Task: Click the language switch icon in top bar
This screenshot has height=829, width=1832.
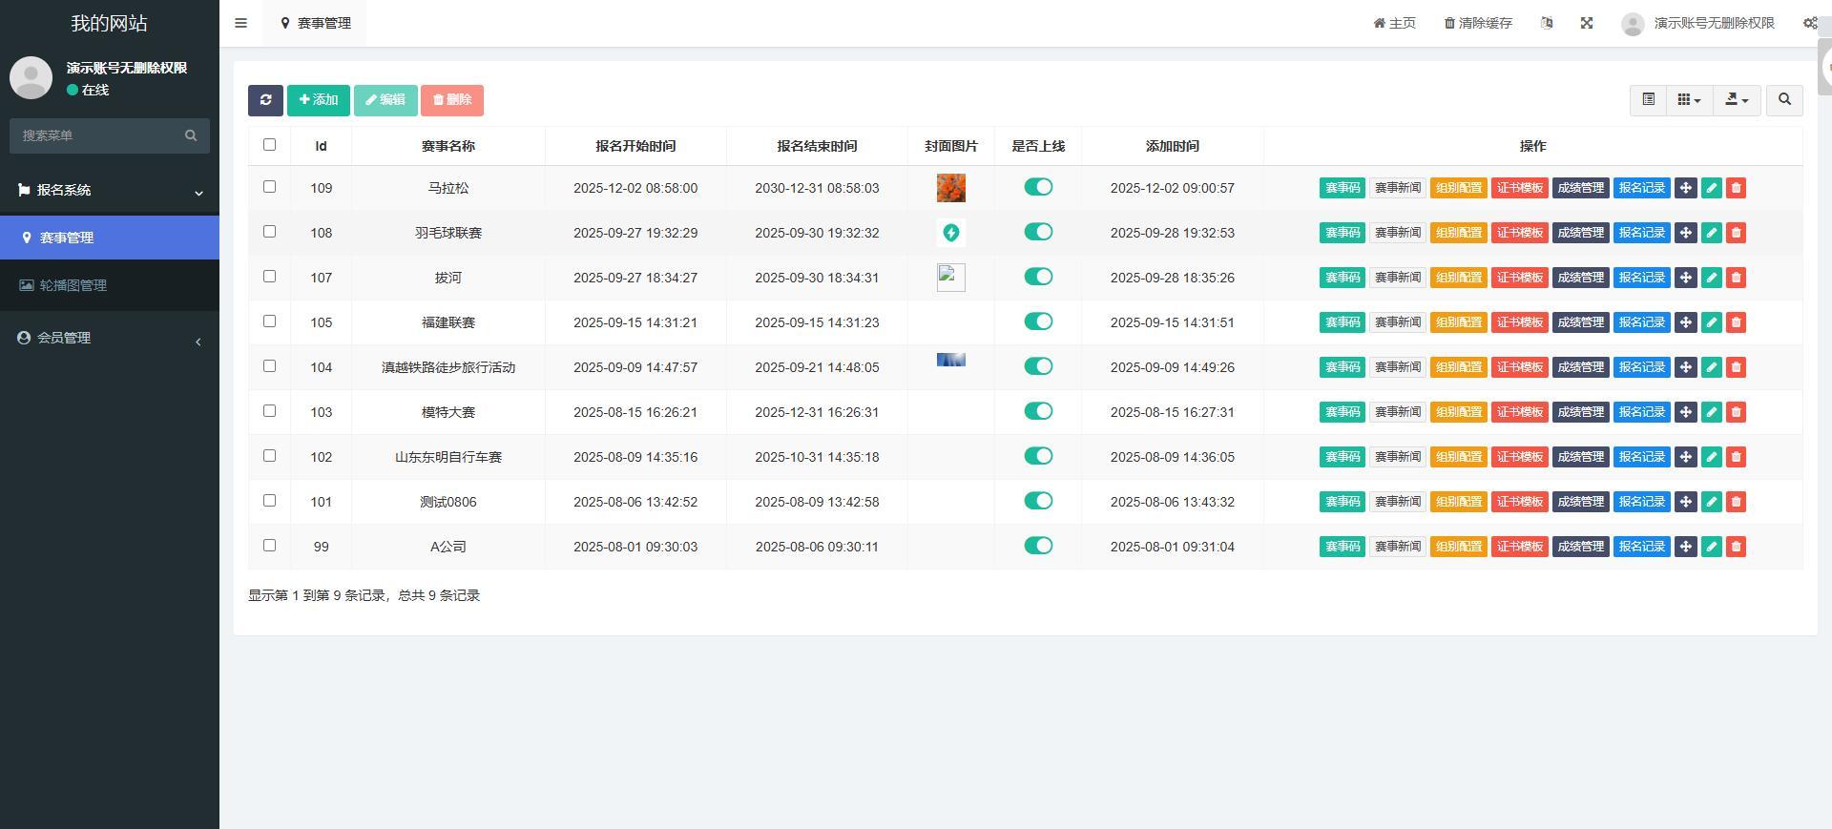Action: click(1547, 23)
